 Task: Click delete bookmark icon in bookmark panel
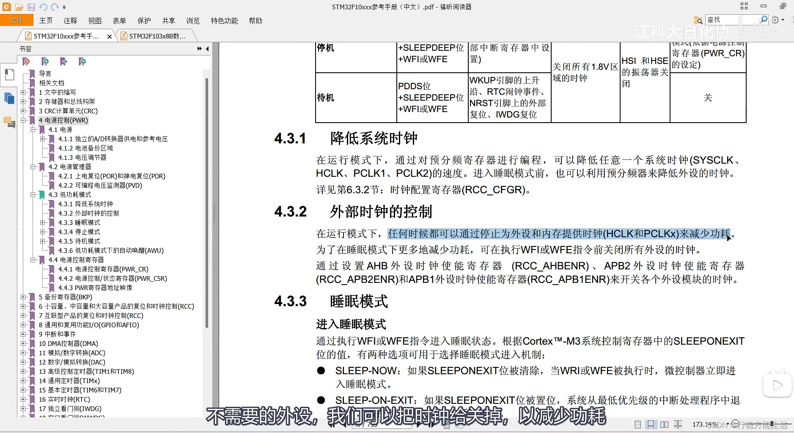(x=26, y=62)
